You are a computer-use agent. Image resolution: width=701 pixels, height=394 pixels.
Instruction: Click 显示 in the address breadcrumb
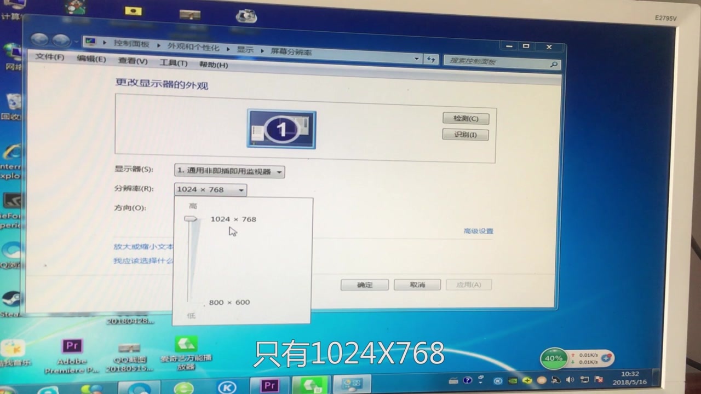(x=245, y=50)
